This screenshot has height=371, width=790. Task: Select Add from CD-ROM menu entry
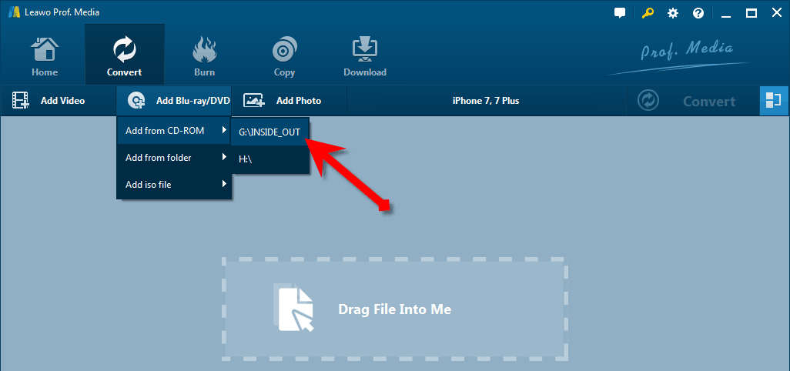174,131
